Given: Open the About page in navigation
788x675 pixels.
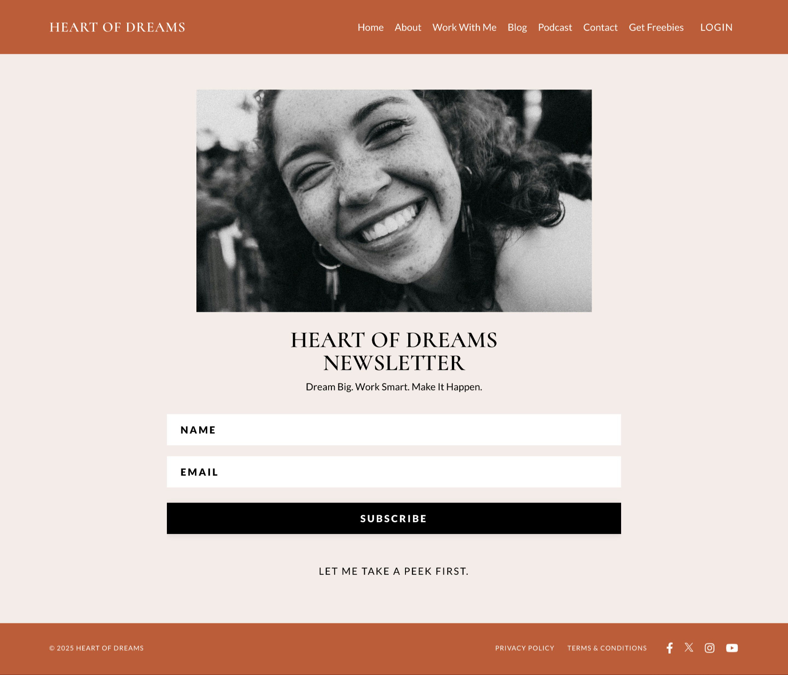Looking at the screenshot, I should click(x=408, y=27).
